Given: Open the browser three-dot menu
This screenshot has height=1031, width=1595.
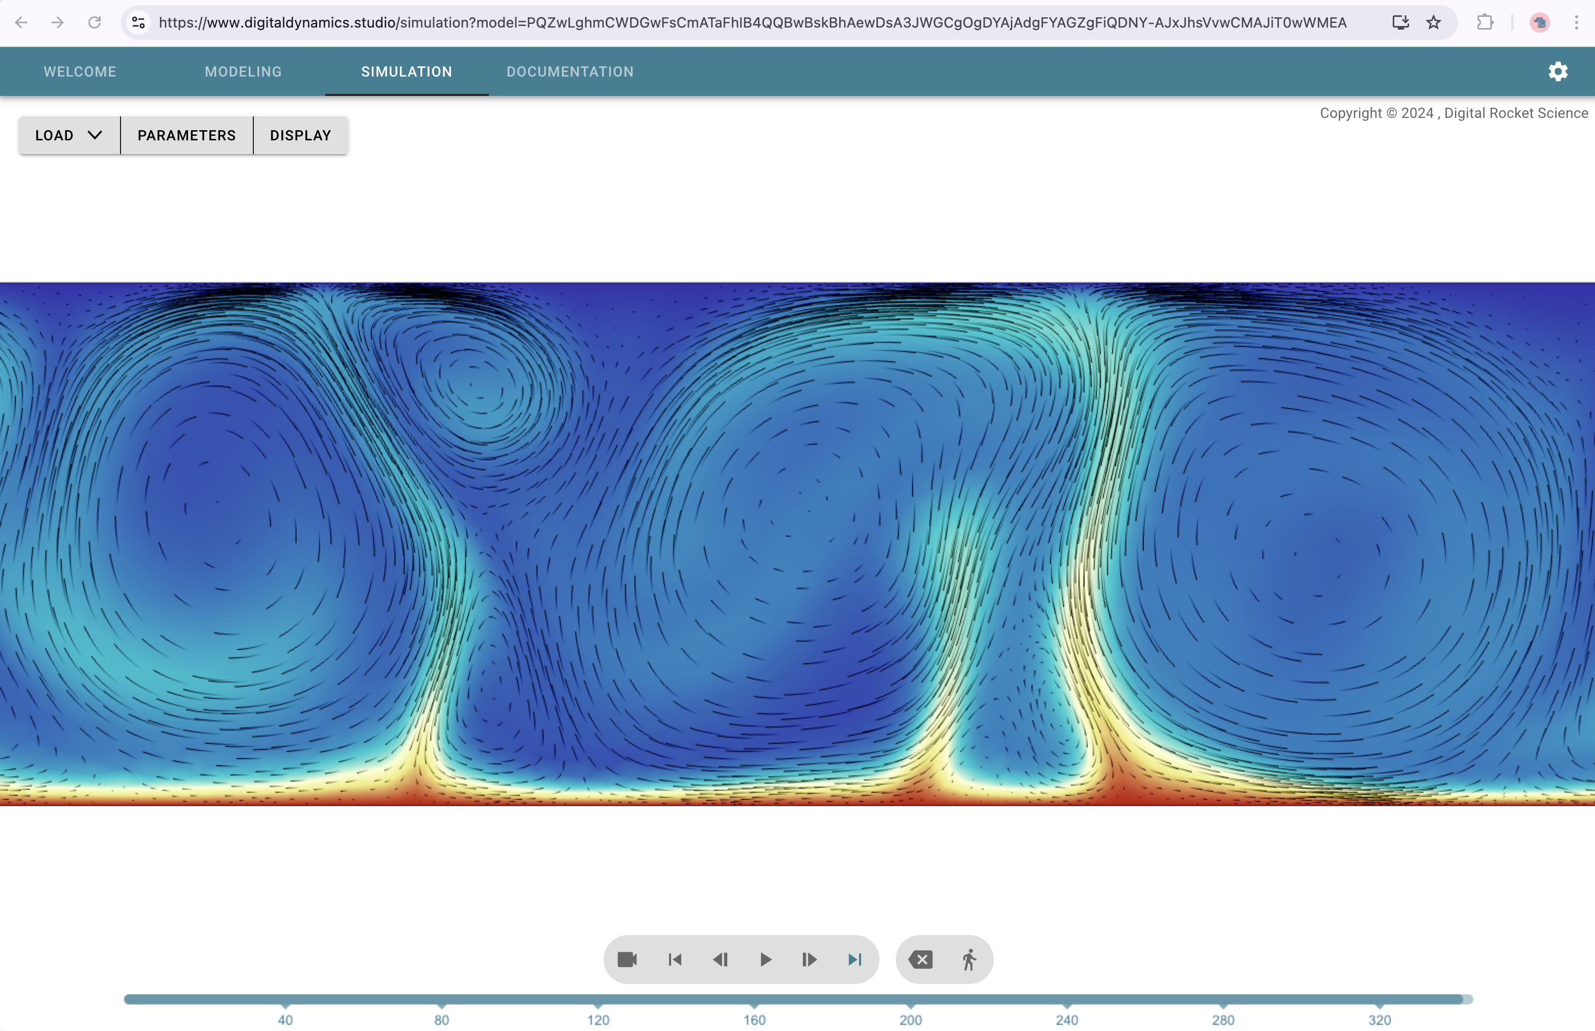Looking at the screenshot, I should (1576, 23).
